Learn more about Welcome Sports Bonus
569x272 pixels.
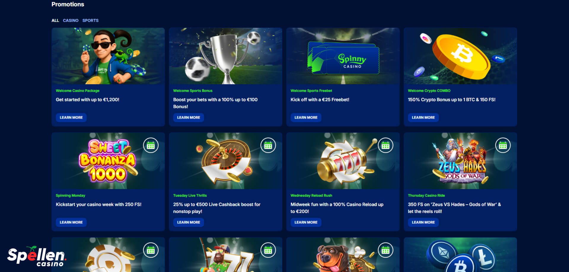click(x=189, y=117)
